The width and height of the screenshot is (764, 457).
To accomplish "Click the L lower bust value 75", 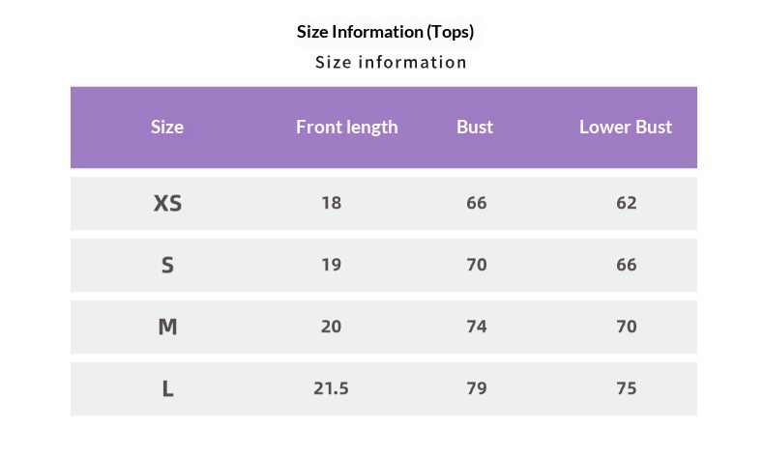I will pyautogui.click(x=627, y=388).
